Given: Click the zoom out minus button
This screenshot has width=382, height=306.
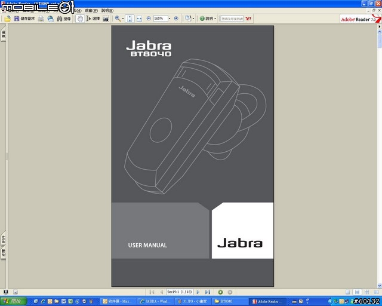Looking at the screenshot, I should [149, 19].
